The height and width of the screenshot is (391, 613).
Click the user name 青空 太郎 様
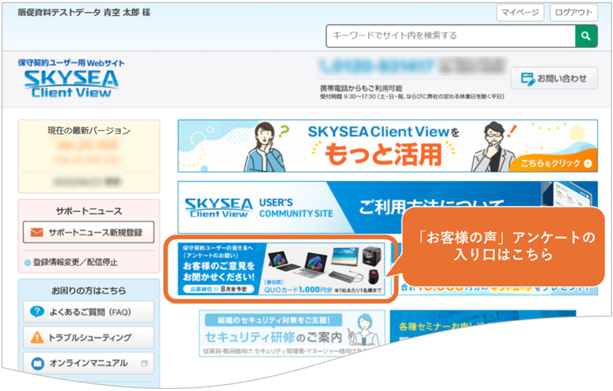click(x=126, y=12)
